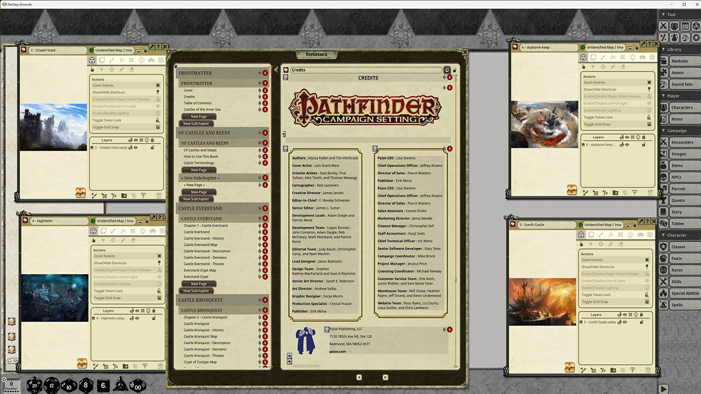Toggle visibility eye of Citadel Vraid.webp layer

(x=136, y=147)
